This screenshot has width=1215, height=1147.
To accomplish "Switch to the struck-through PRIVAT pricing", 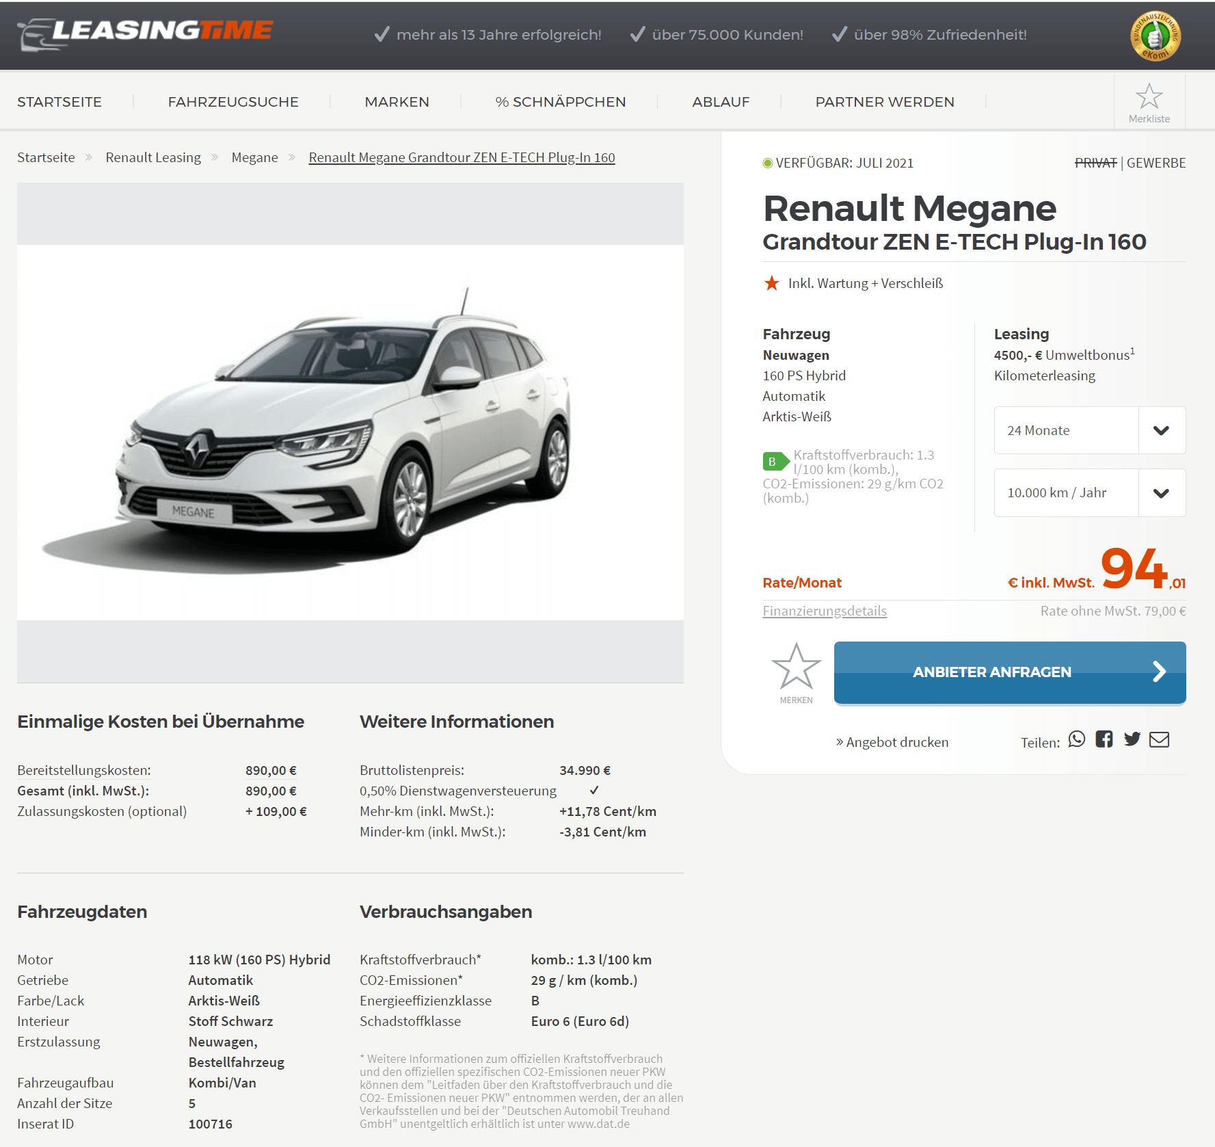I will pos(1096,163).
